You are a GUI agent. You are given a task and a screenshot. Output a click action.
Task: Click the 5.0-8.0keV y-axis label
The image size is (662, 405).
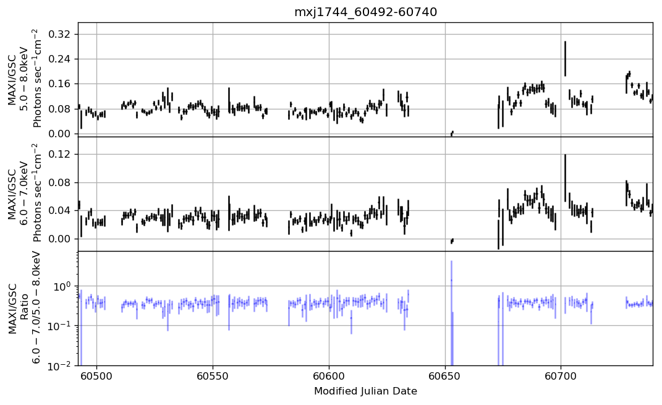(x=25, y=79)
